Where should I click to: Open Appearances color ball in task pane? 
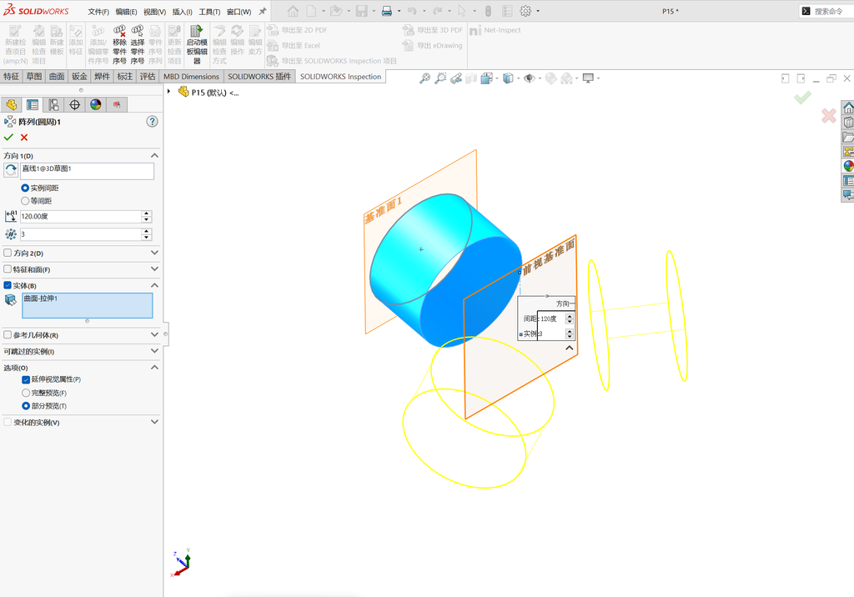848,166
